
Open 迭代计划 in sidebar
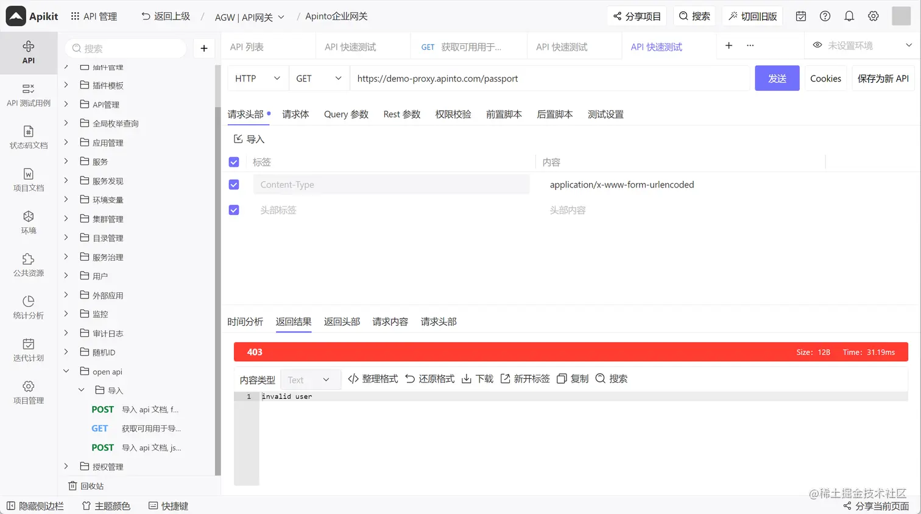point(29,351)
